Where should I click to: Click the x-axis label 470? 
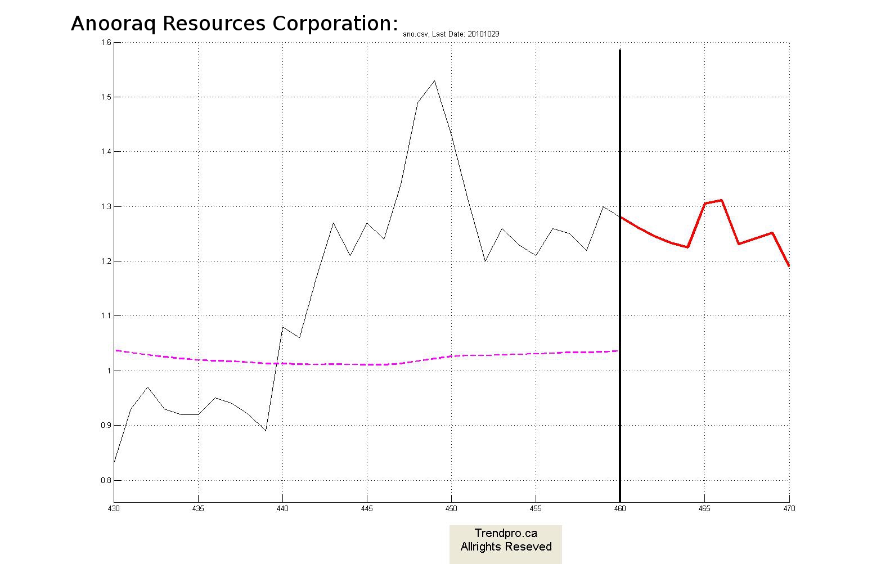pyautogui.click(x=789, y=509)
